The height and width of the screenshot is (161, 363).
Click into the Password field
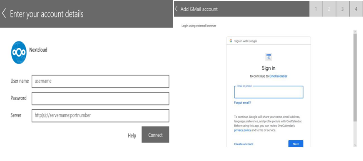pos(100,98)
